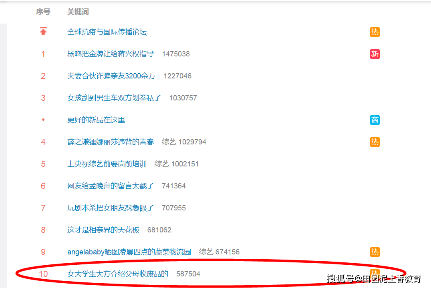Click heat value 587504

[x=188, y=274]
